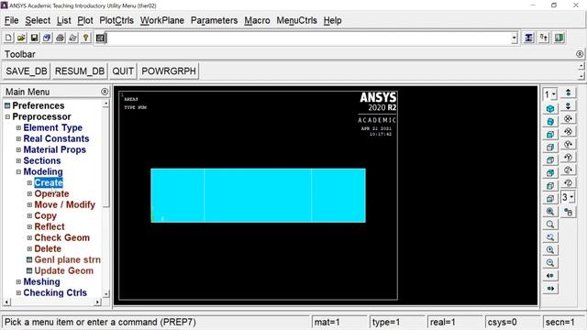Switch to Isometric view cube icon
The image size is (587, 330).
pos(550,109)
